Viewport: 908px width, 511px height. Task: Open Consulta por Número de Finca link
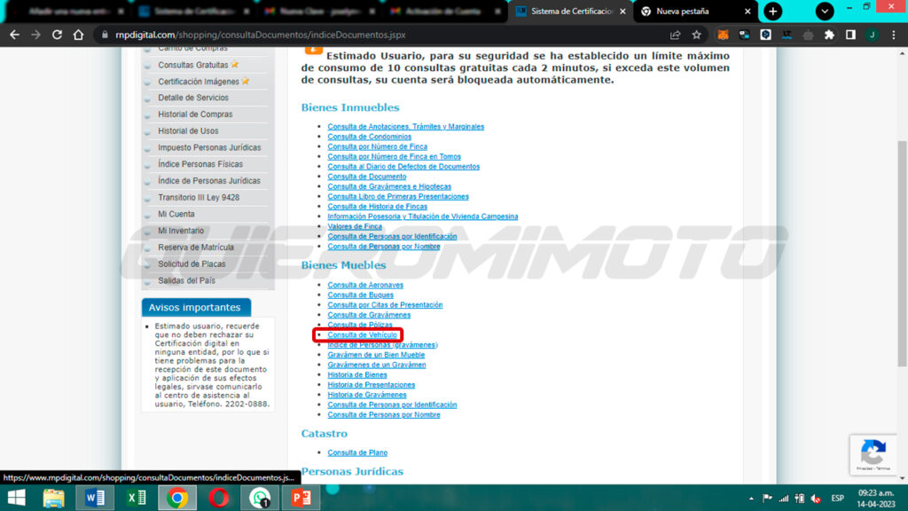[378, 146]
